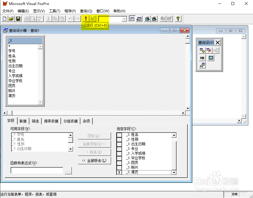The height and width of the screenshot is (198, 253).
Task: Click the mover handle beside _3.简历
Action: point(119,172)
